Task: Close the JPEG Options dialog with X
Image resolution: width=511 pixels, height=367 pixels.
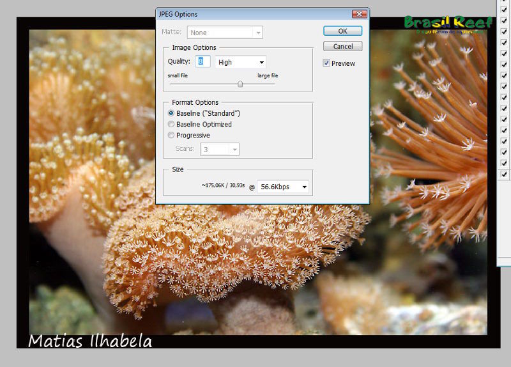Action: (360, 13)
